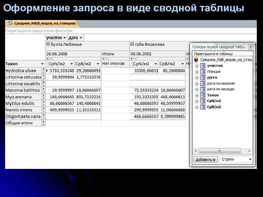Expand the дата field node
Image resolution: width=263 pixels, height=197 pixels.
click(197, 78)
